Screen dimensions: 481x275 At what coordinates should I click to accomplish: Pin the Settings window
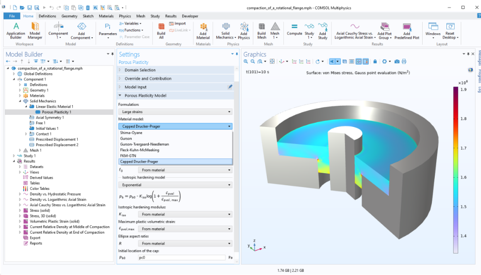point(237,54)
